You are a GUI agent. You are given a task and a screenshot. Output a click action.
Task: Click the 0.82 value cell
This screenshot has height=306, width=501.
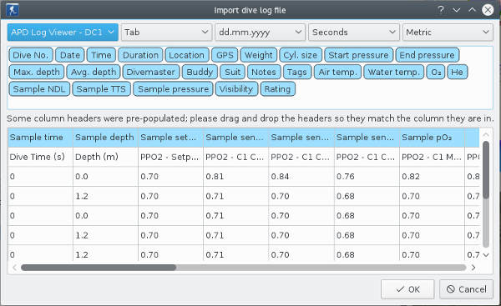(432, 177)
